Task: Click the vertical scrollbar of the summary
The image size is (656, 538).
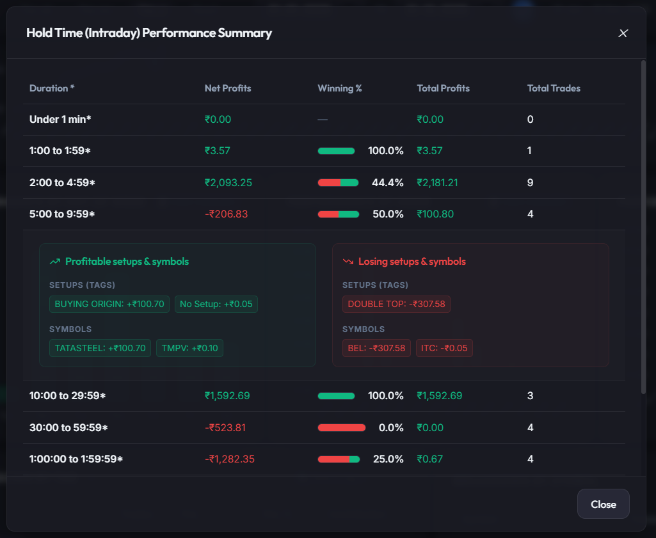Action: click(643, 227)
